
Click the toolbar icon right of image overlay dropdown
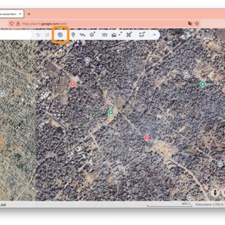(x=129, y=35)
